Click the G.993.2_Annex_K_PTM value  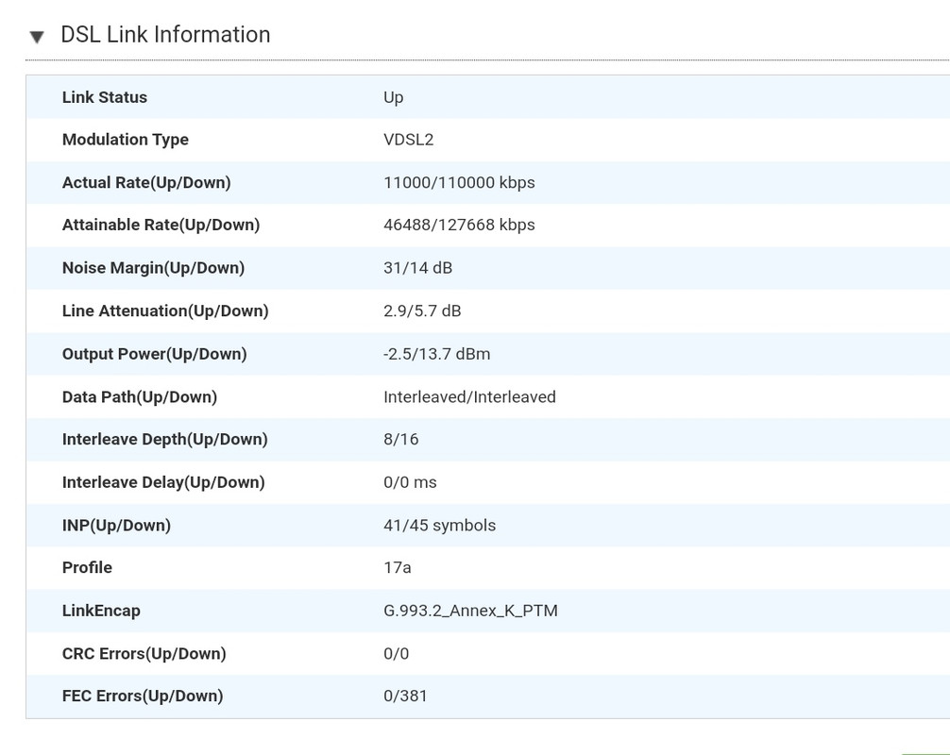click(471, 611)
